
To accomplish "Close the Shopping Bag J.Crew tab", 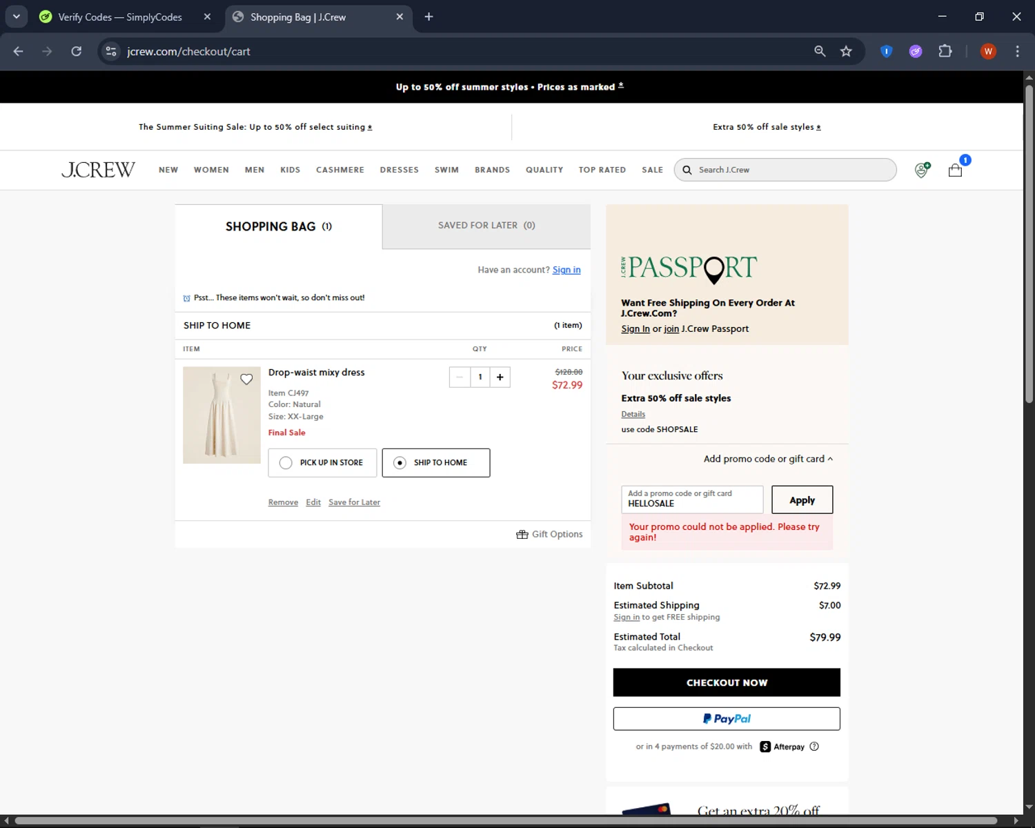I will [x=400, y=17].
